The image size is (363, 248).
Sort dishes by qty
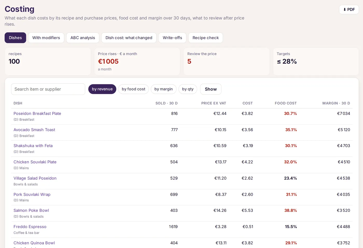point(188,89)
